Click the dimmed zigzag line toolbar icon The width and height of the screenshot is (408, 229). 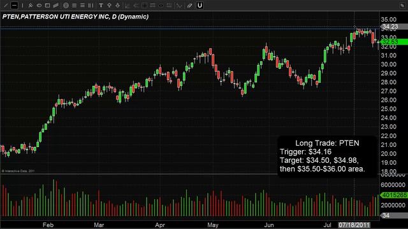[178, 5]
